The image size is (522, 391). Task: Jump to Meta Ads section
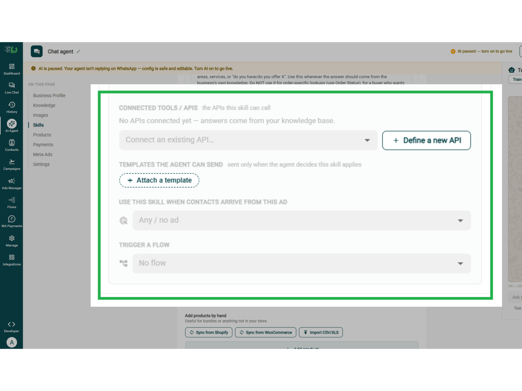coord(43,154)
